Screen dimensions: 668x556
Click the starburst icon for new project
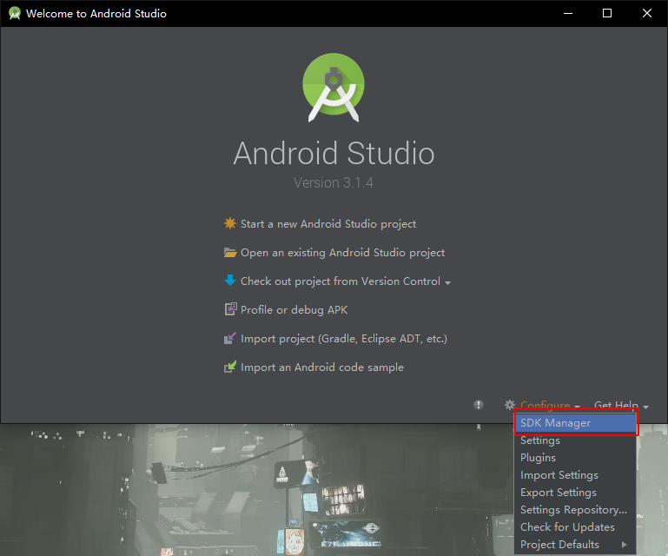(230, 223)
